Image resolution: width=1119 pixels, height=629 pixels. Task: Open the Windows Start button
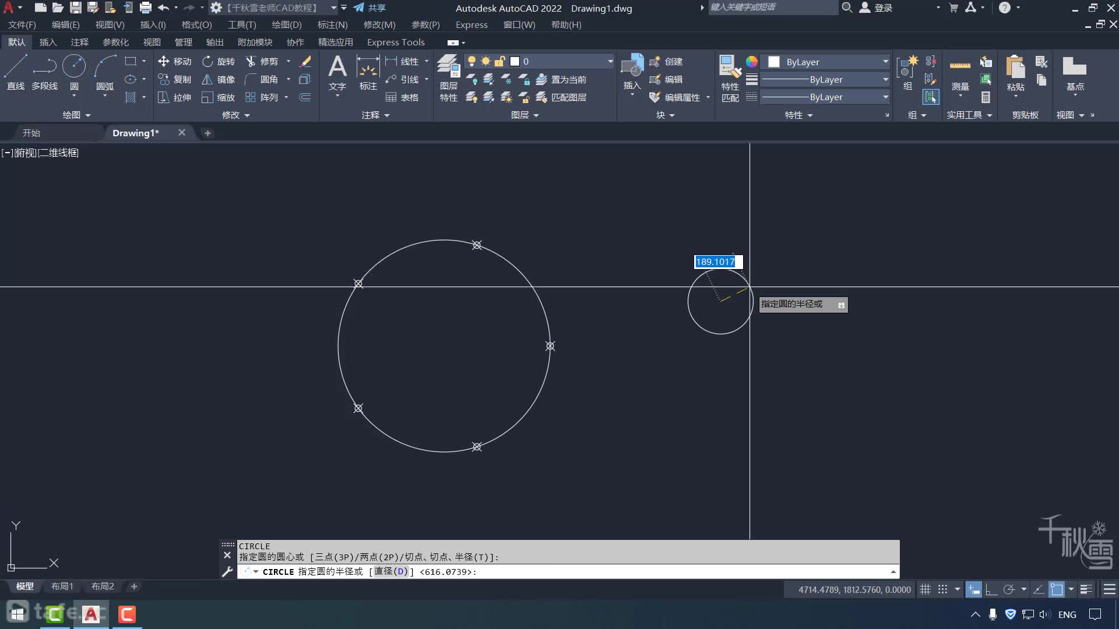coord(17,614)
